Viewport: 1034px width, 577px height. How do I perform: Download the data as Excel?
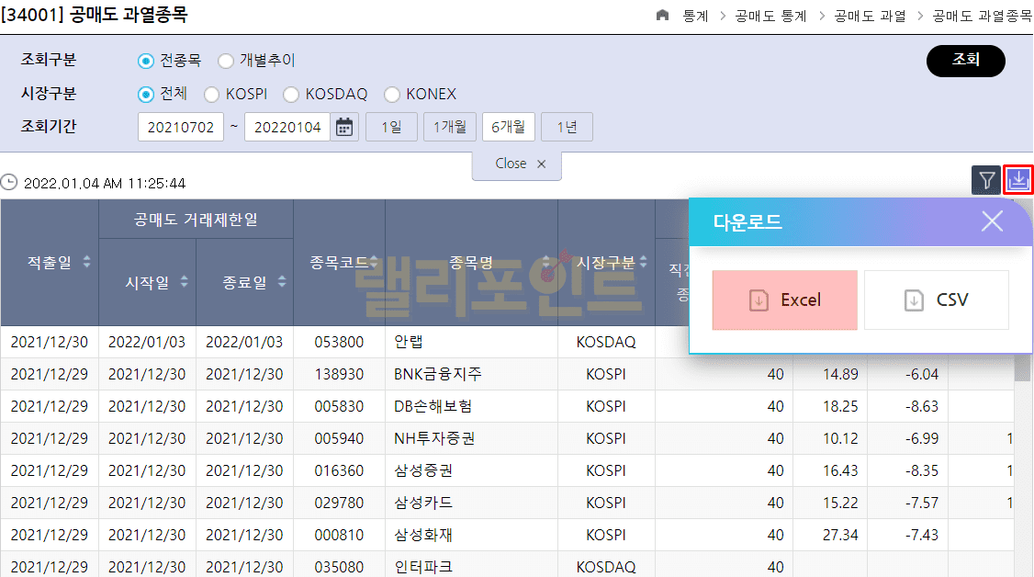click(x=784, y=300)
